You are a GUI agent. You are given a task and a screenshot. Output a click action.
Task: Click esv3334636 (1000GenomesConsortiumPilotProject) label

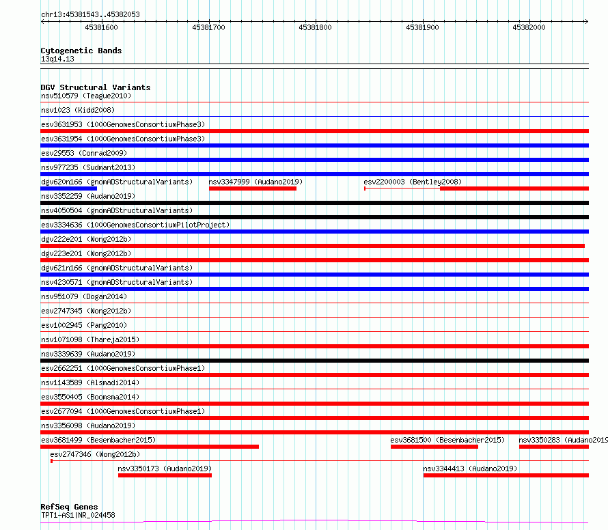click(x=135, y=225)
